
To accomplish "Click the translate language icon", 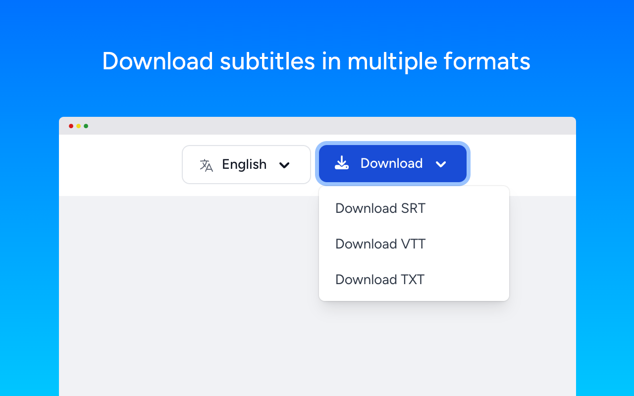I will pyautogui.click(x=206, y=165).
